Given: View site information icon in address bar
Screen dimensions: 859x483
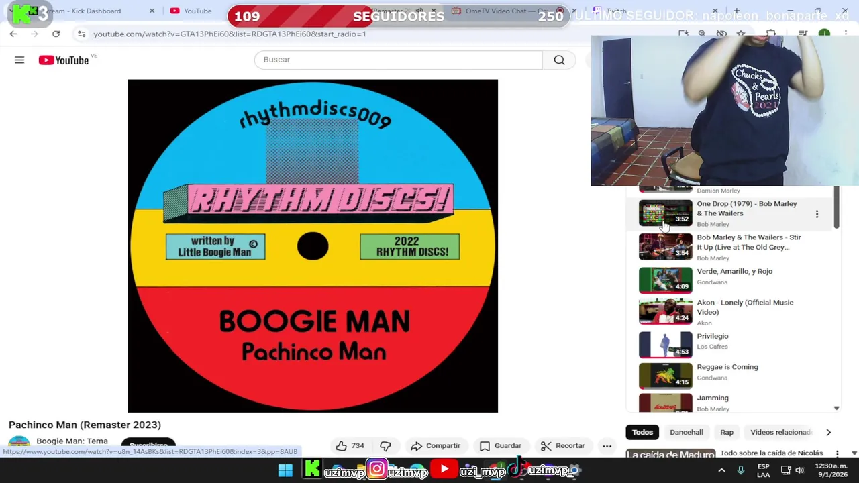Looking at the screenshot, I should 81,34.
